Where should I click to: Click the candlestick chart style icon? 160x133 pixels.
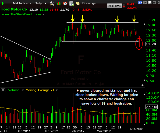click(59, 3)
